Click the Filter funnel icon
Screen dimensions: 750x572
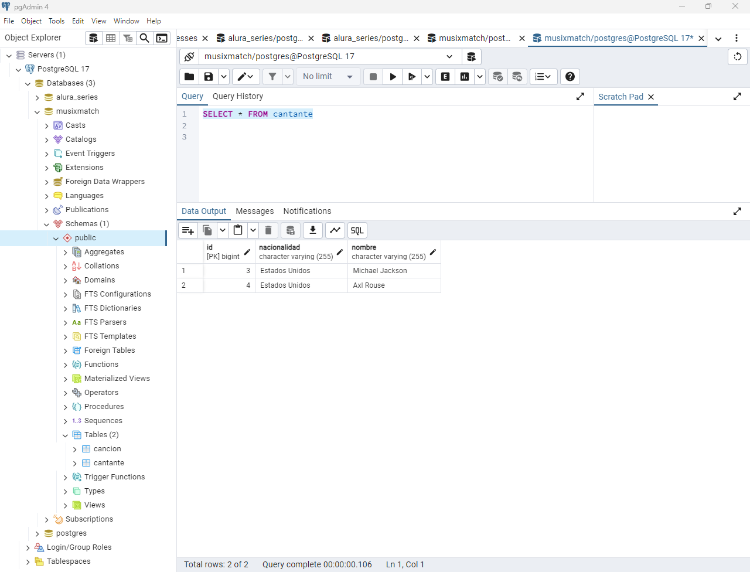pyautogui.click(x=272, y=77)
